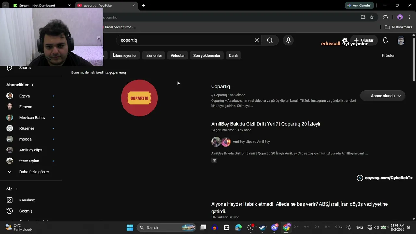Select the Canlı filter chip

(233, 56)
